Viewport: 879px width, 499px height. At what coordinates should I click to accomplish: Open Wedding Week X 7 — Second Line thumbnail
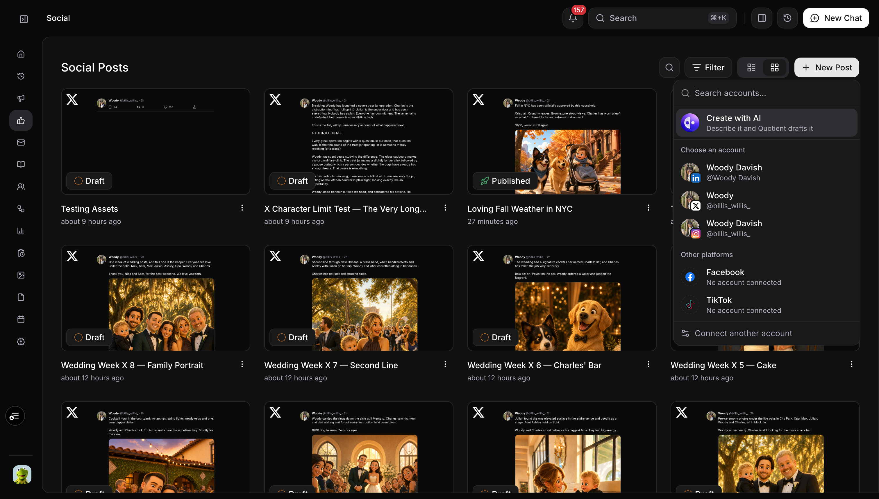tap(358, 298)
